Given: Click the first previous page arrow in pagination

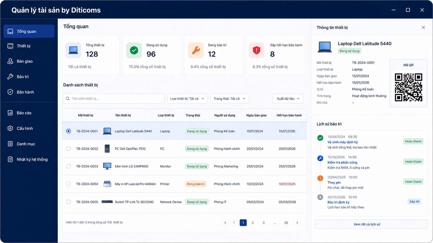Looking at the screenshot, I should coord(225,223).
